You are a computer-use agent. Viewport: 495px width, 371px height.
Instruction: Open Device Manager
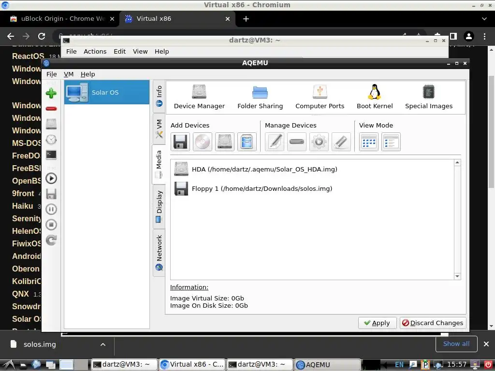tap(199, 97)
